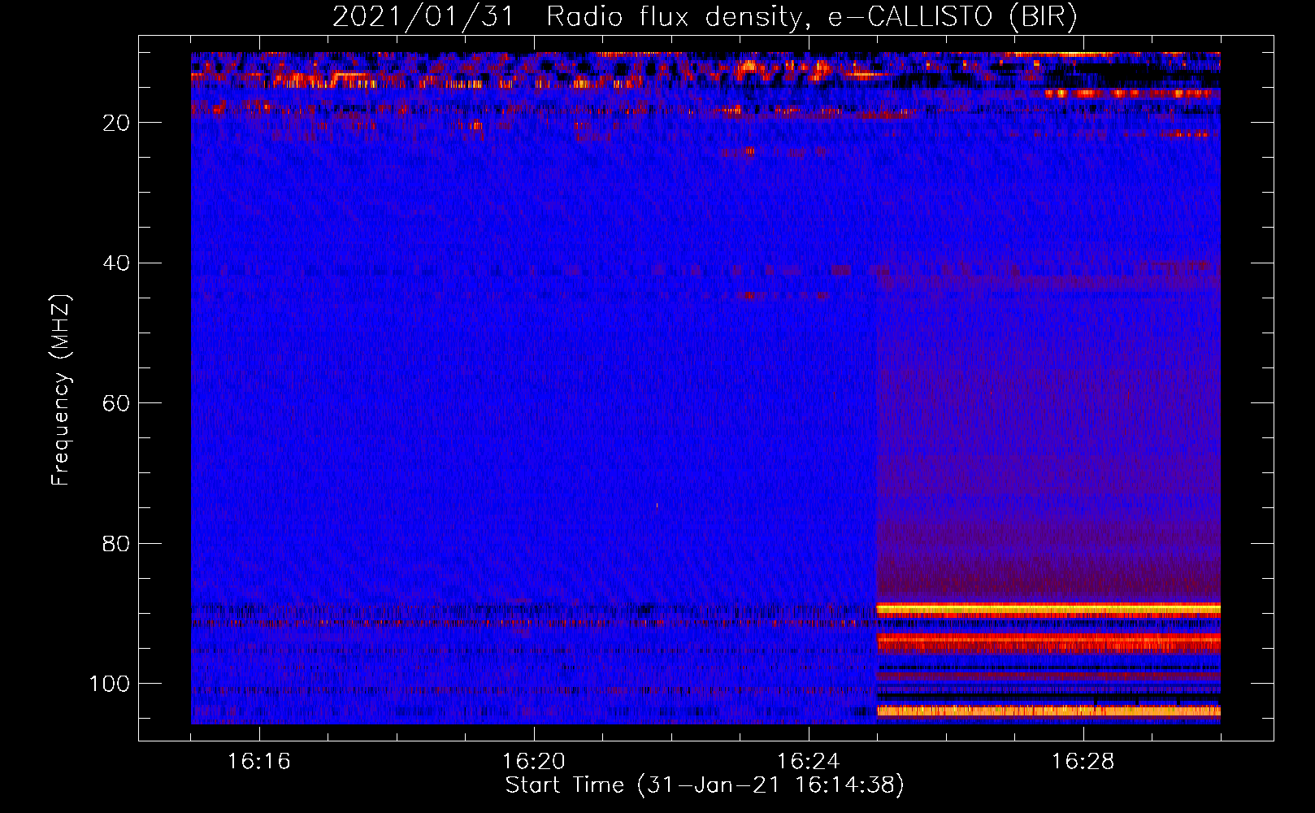1315x813 pixels.
Task: Click the 100 MHz frequency tick label
Action: coord(110,684)
